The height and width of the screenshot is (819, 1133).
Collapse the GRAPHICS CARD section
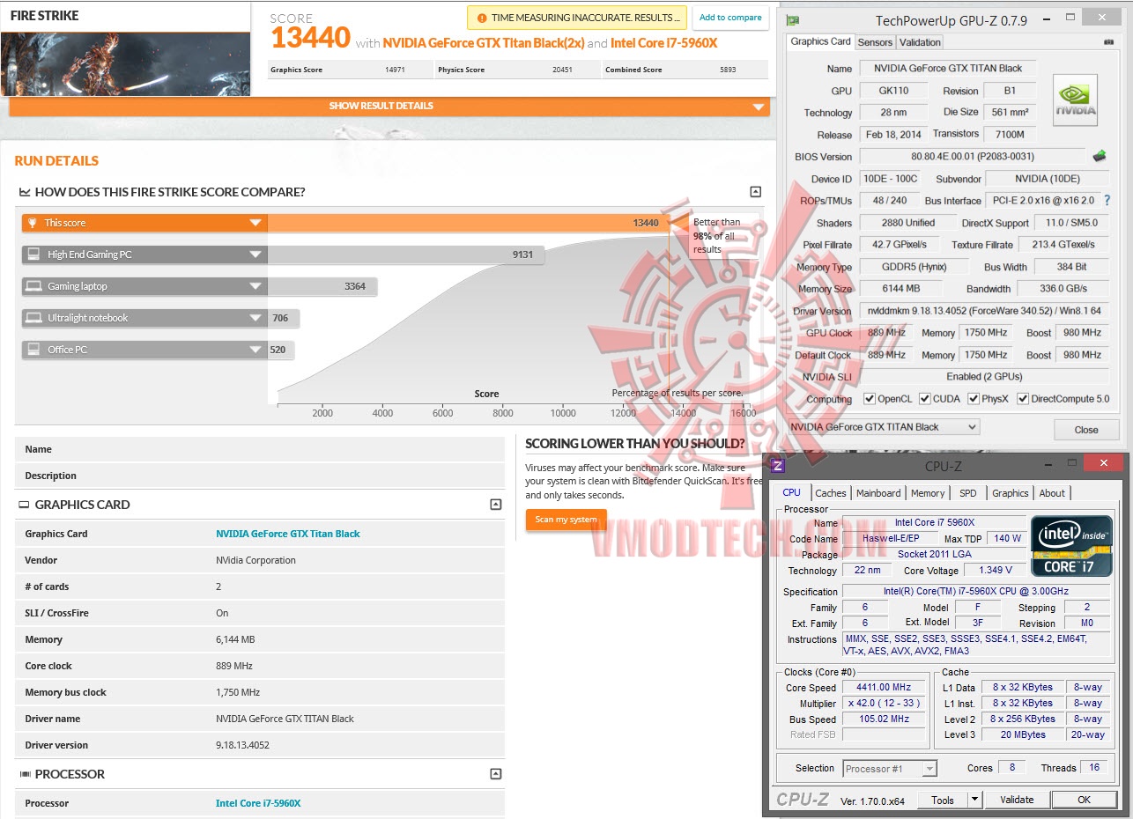[x=496, y=505]
